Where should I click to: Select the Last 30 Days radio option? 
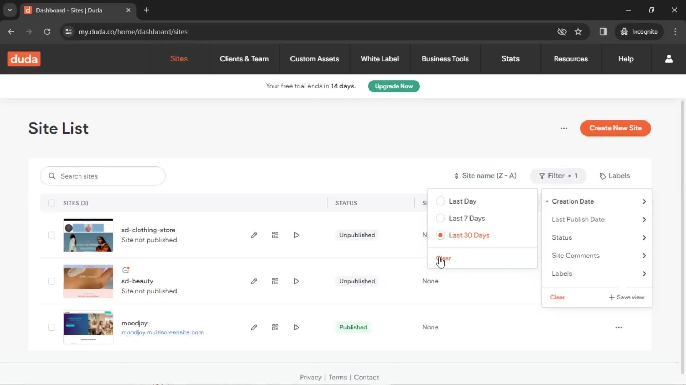(x=441, y=235)
